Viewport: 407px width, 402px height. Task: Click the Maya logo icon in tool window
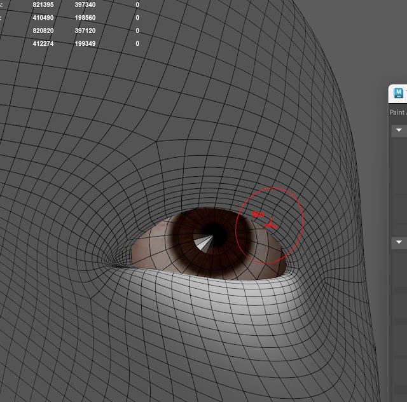point(398,93)
